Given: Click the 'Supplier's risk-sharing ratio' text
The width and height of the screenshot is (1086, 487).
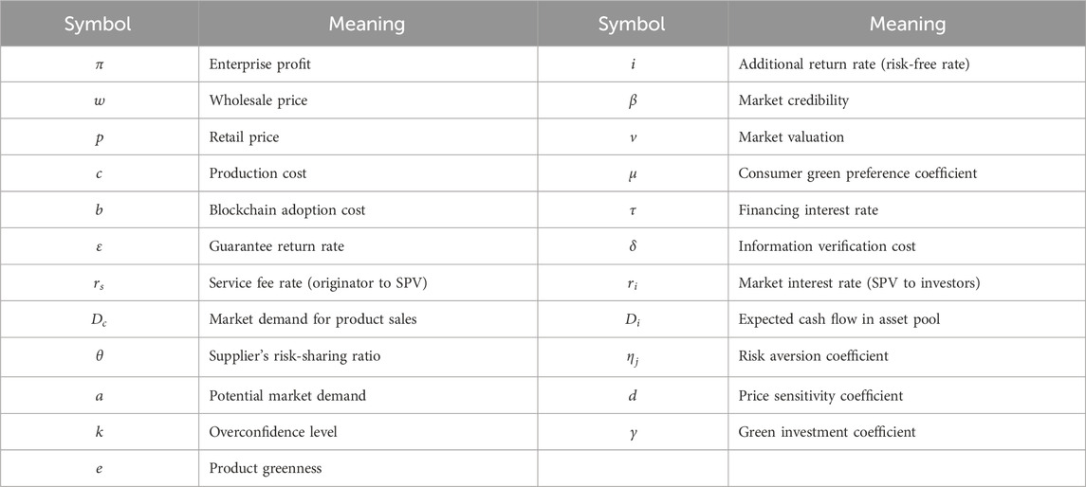Looking at the screenshot, I should tap(295, 358).
